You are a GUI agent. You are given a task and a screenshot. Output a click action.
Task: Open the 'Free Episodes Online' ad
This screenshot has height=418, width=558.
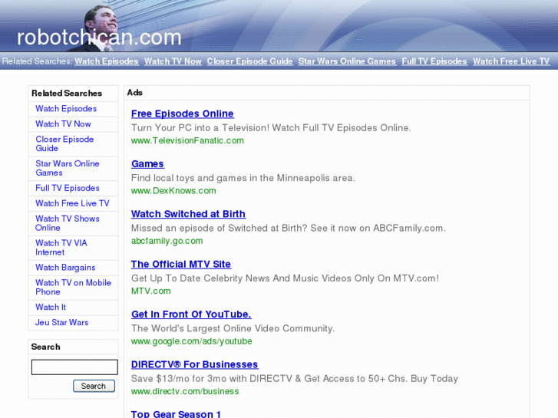[182, 114]
